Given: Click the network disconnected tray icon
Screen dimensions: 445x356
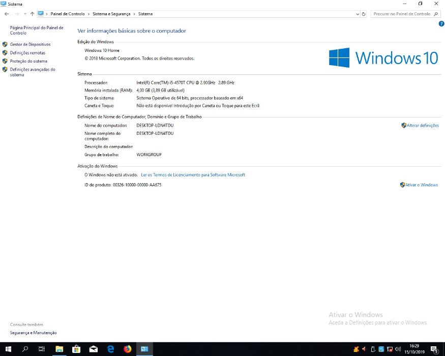Looking at the screenshot, I should pos(390,349).
